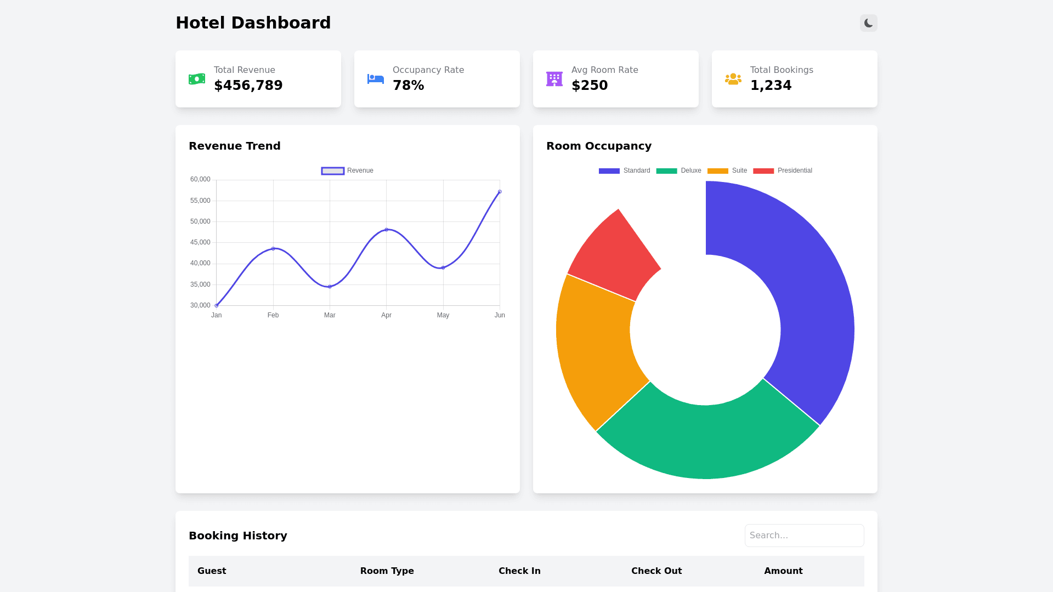Image resolution: width=1053 pixels, height=592 pixels.
Task: Click the Amount column header
Action: (783, 571)
